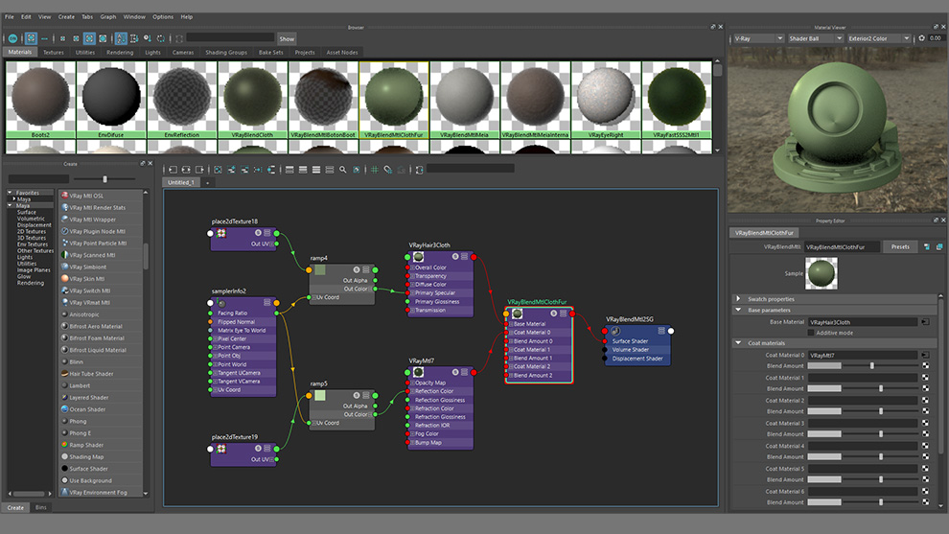This screenshot has width=949, height=534.
Task: Expand the Swatch properties section
Action: click(x=738, y=299)
